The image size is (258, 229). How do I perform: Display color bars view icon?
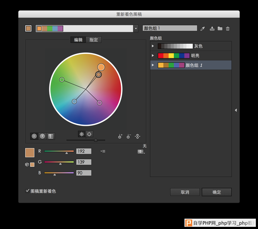click(x=51, y=136)
